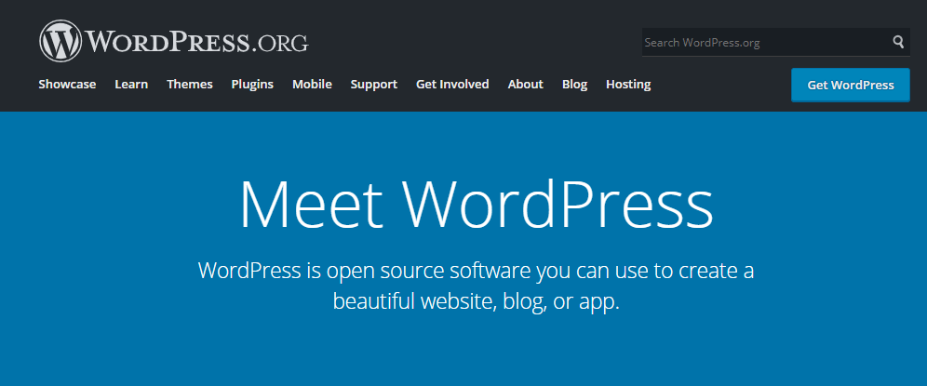Click the WordPress.org wordmark text
Screen dimensions: 927x386
pos(197,42)
